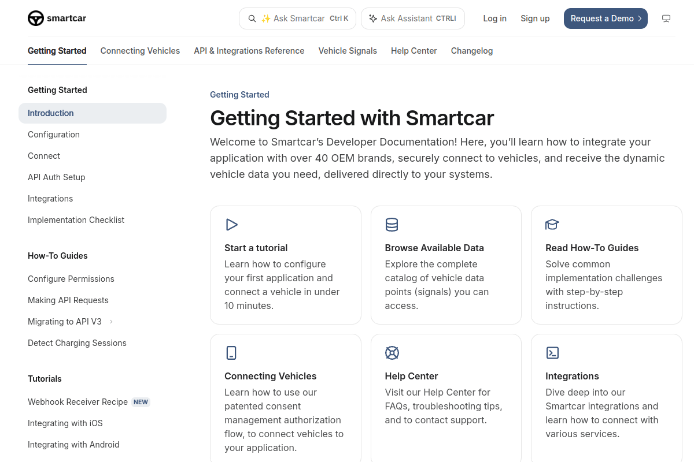Switch to the Connecting Vehicles tab
The width and height of the screenshot is (694, 462).
(x=140, y=51)
